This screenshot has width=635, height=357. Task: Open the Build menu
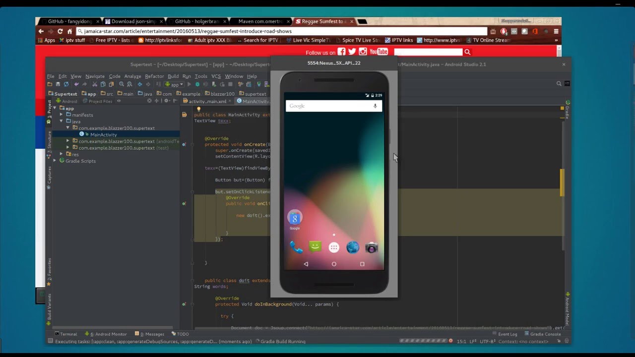click(x=173, y=76)
